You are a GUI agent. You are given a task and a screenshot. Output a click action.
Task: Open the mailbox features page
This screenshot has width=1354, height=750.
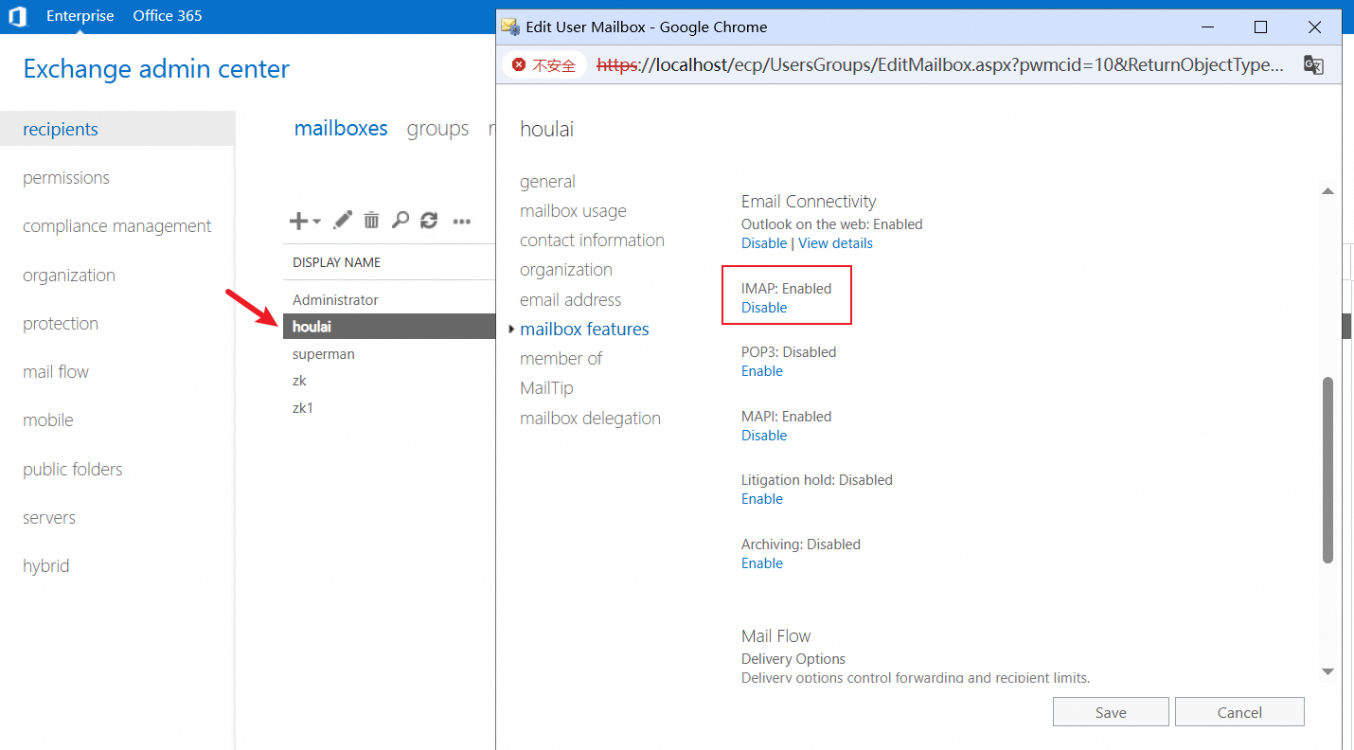(584, 330)
